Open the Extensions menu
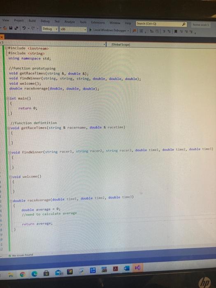Screen dimensions: 216x288 (x=98, y=22)
